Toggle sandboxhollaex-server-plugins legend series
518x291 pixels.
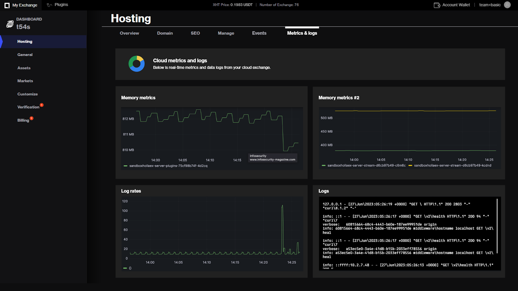tap(168, 166)
